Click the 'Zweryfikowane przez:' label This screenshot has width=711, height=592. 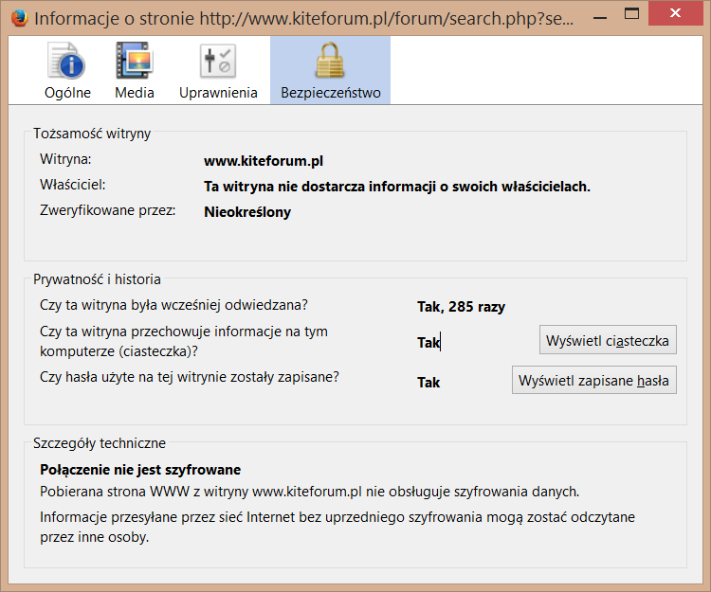tap(107, 210)
